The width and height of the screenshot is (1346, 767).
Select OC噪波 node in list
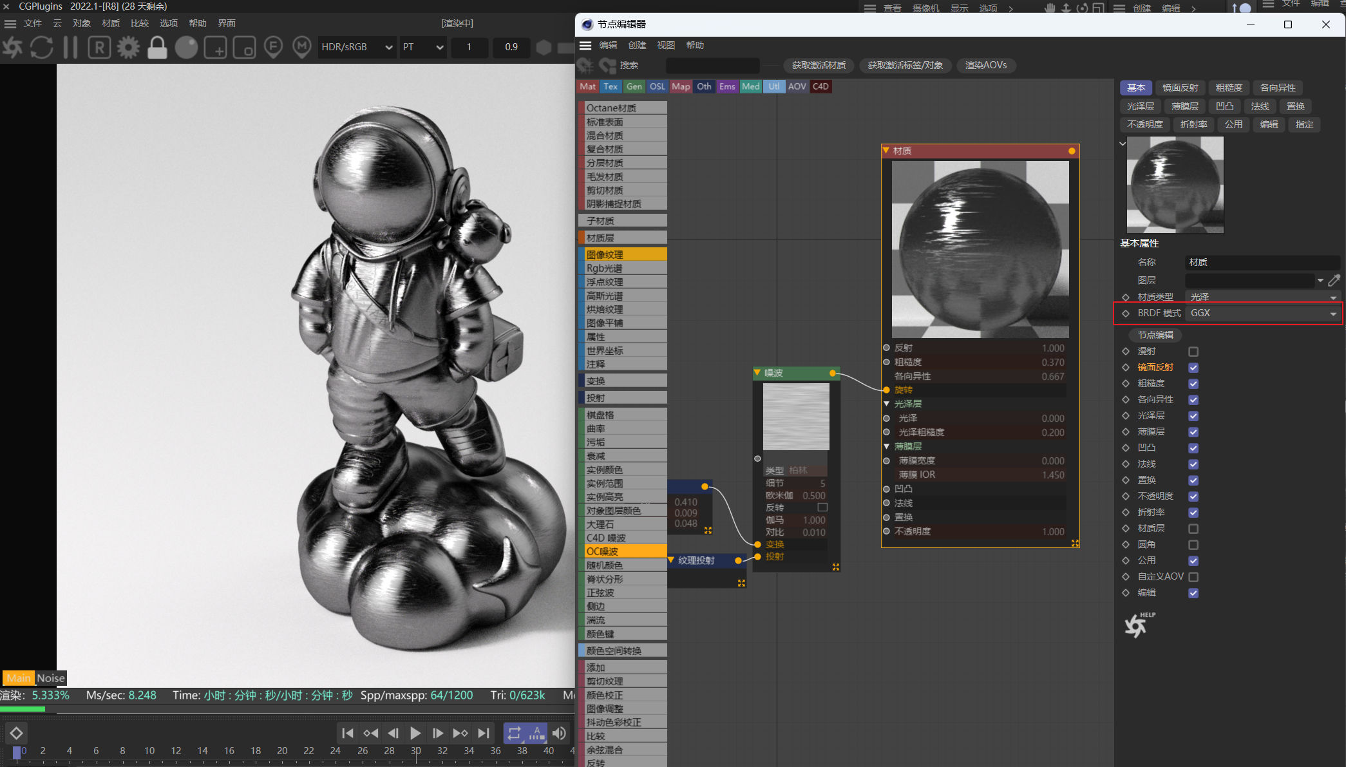tap(623, 551)
